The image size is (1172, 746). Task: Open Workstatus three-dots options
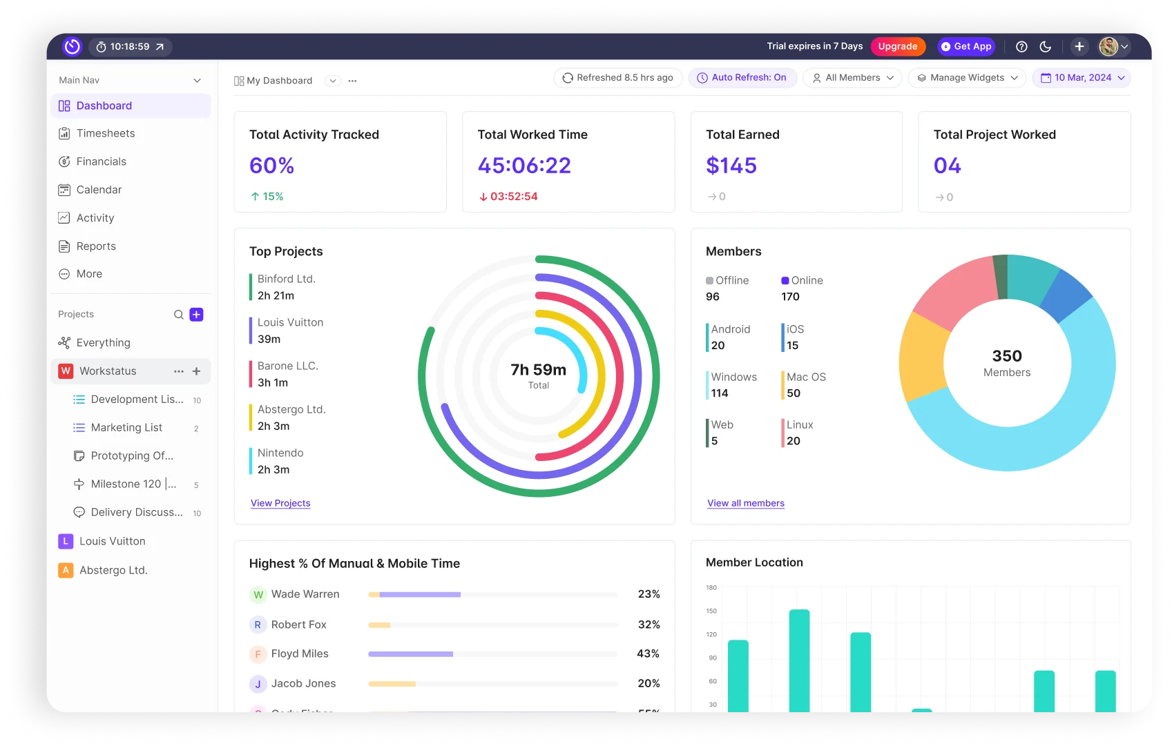pyautogui.click(x=179, y=371)
